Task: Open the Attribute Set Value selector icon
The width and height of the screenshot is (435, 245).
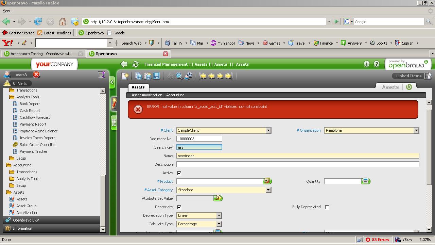Action: point(218,198)
